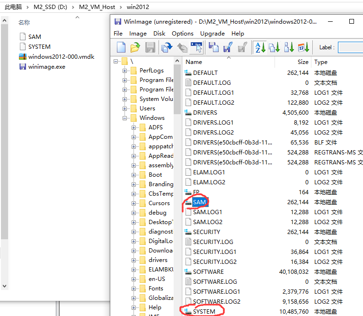This screenshot has height=316, width=363.
Task: Expand the Cursors subfolder node
Action: pyautogui.click(x=133, y=203)
